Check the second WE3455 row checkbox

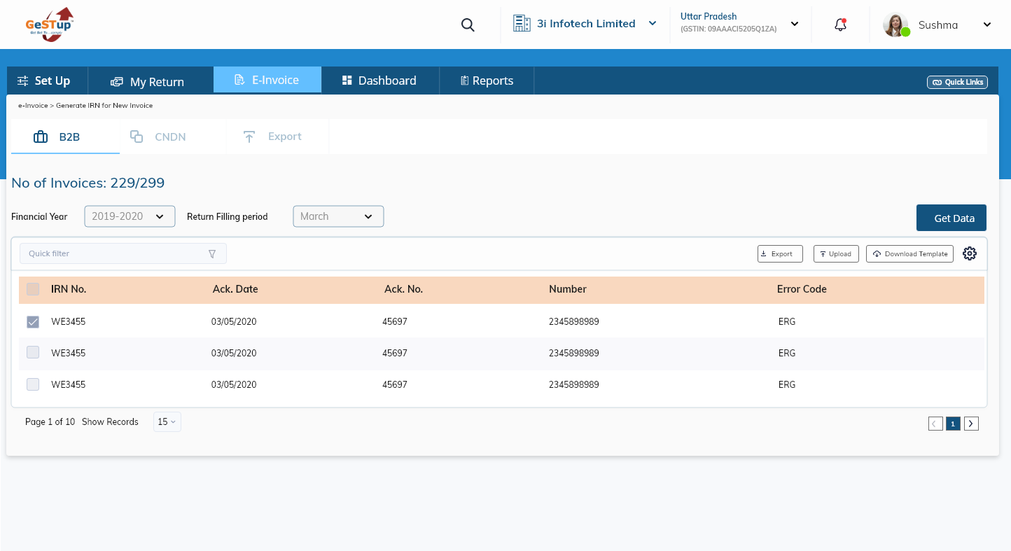click(x=33, y=353)
